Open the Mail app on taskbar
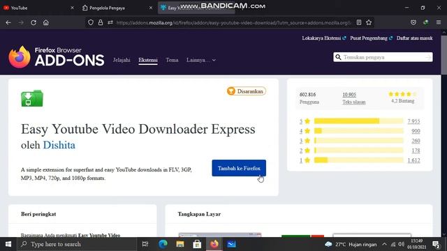 click(231, 244)
